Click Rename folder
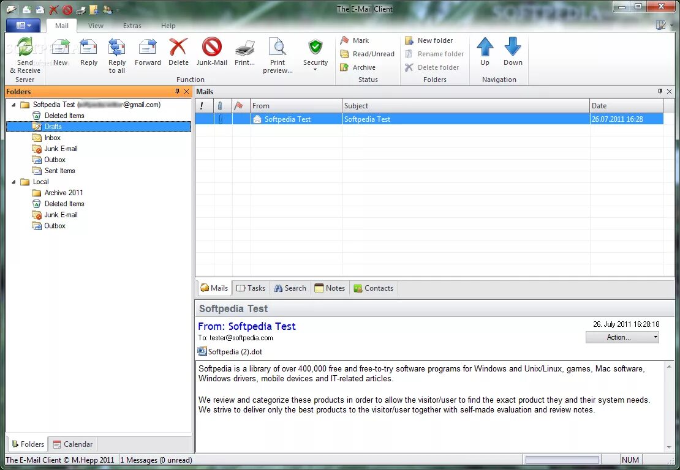Image resolution: width=680 pixels, height=470 pixels. 434,54
